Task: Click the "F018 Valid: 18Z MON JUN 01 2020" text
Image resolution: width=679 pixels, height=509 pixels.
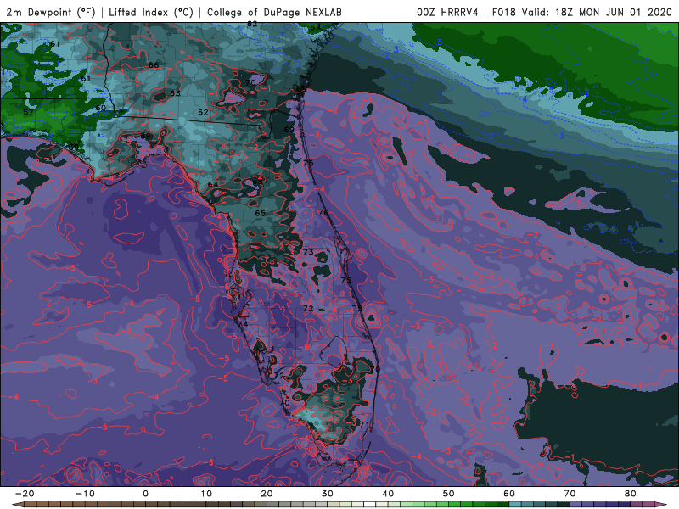Action: 582,13
